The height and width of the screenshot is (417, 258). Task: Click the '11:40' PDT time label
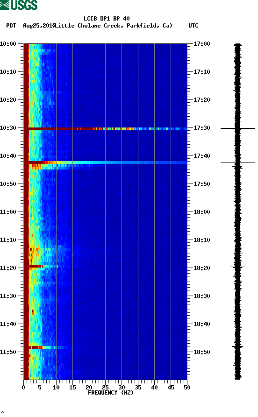tap(8, 324)
